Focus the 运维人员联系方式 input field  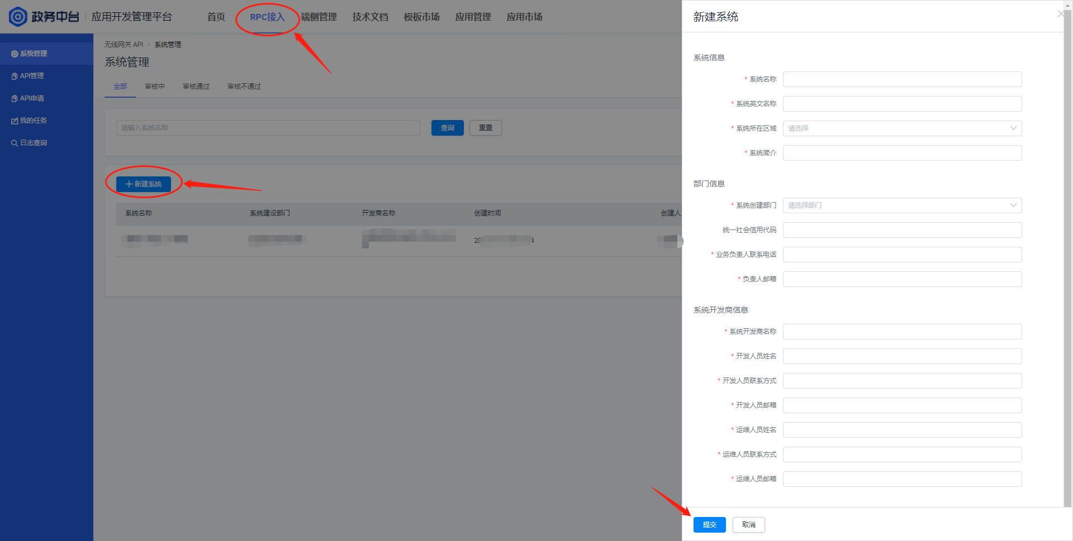tap(902, 454)
